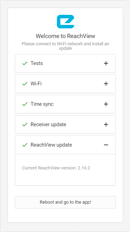Click the Welcome to ReachView heading
The image size is (130, 232).
[x=66, y=36]
